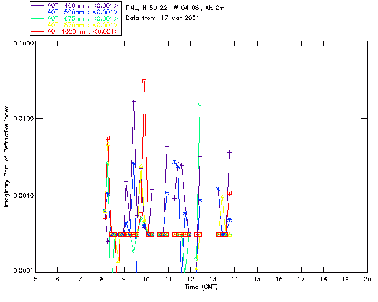Click the 10 hour x-axis tick label
Image resolution: width=378 pixels, height=302 pixels.
pyautogui.click(x=146, y=279)
